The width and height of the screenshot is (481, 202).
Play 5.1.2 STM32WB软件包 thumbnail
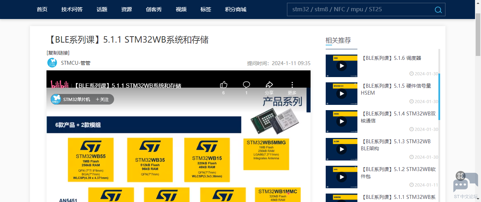[341, 177]
